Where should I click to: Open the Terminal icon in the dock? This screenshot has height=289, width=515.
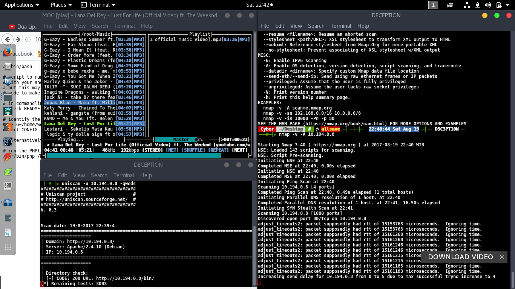(x=8, y=97)
